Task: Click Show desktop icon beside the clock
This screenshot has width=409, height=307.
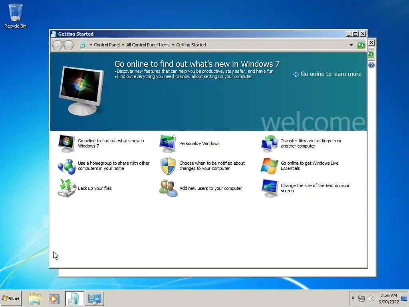Action: (x=404, y=299)
